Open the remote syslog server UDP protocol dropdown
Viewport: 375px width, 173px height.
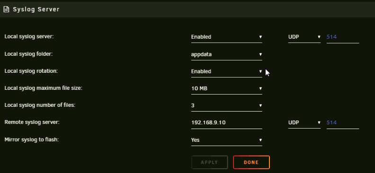tap(304, 122)
